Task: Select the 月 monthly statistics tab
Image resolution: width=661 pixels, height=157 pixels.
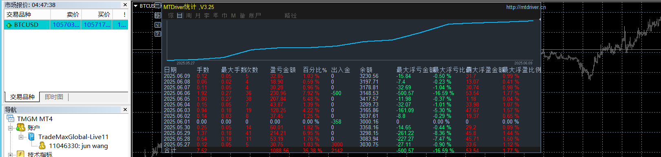Action: pos(198,15)
